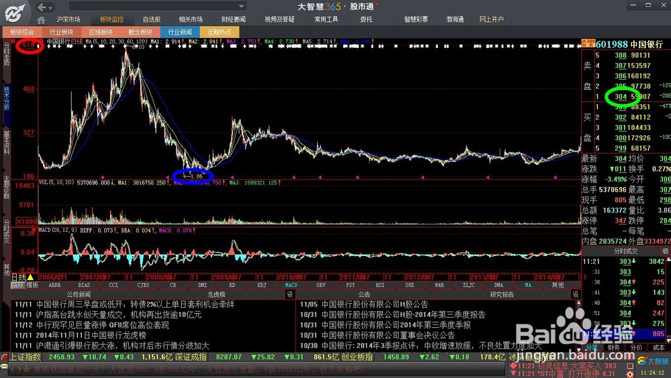Click the 日线 period selector

click(x=19, y=277)
